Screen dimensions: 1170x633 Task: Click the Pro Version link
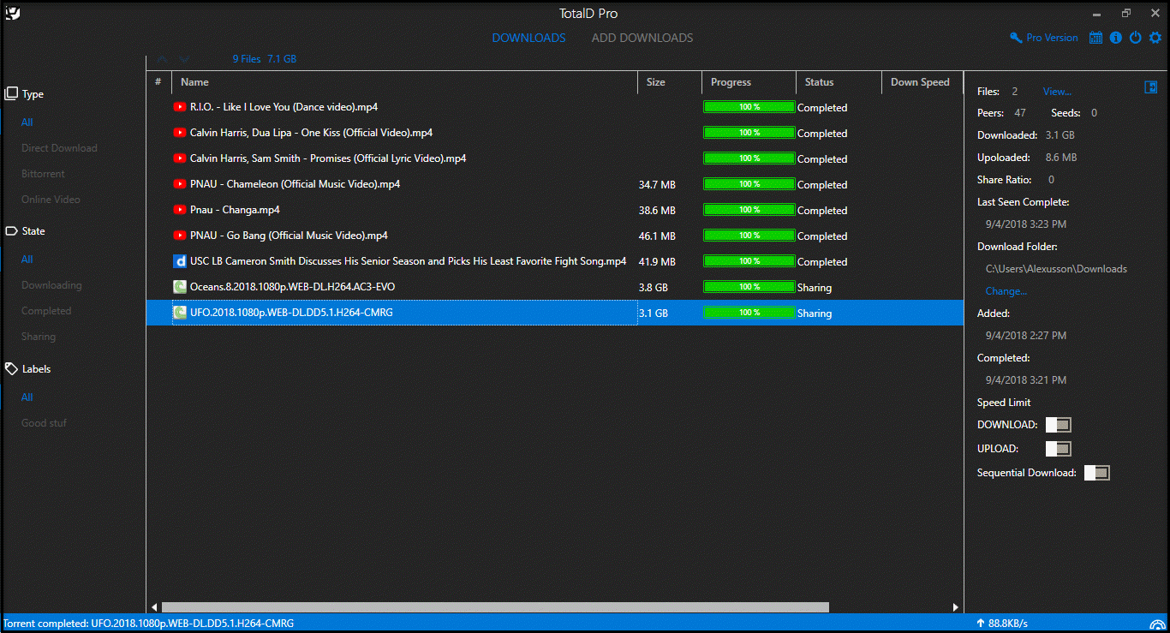[x=1052, y=38]
